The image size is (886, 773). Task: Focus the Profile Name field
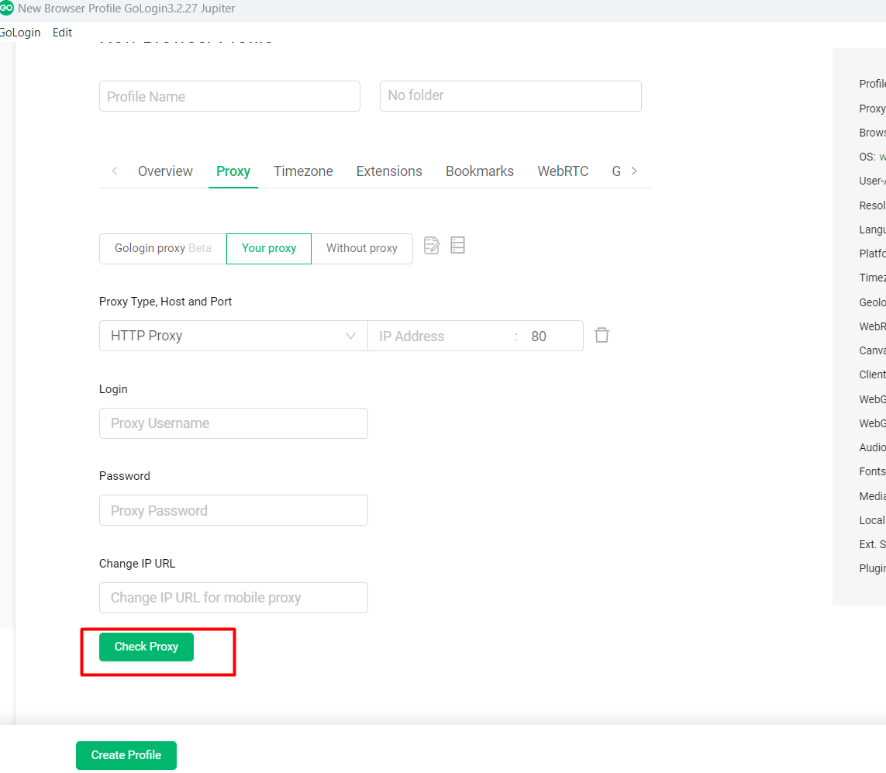229,97
